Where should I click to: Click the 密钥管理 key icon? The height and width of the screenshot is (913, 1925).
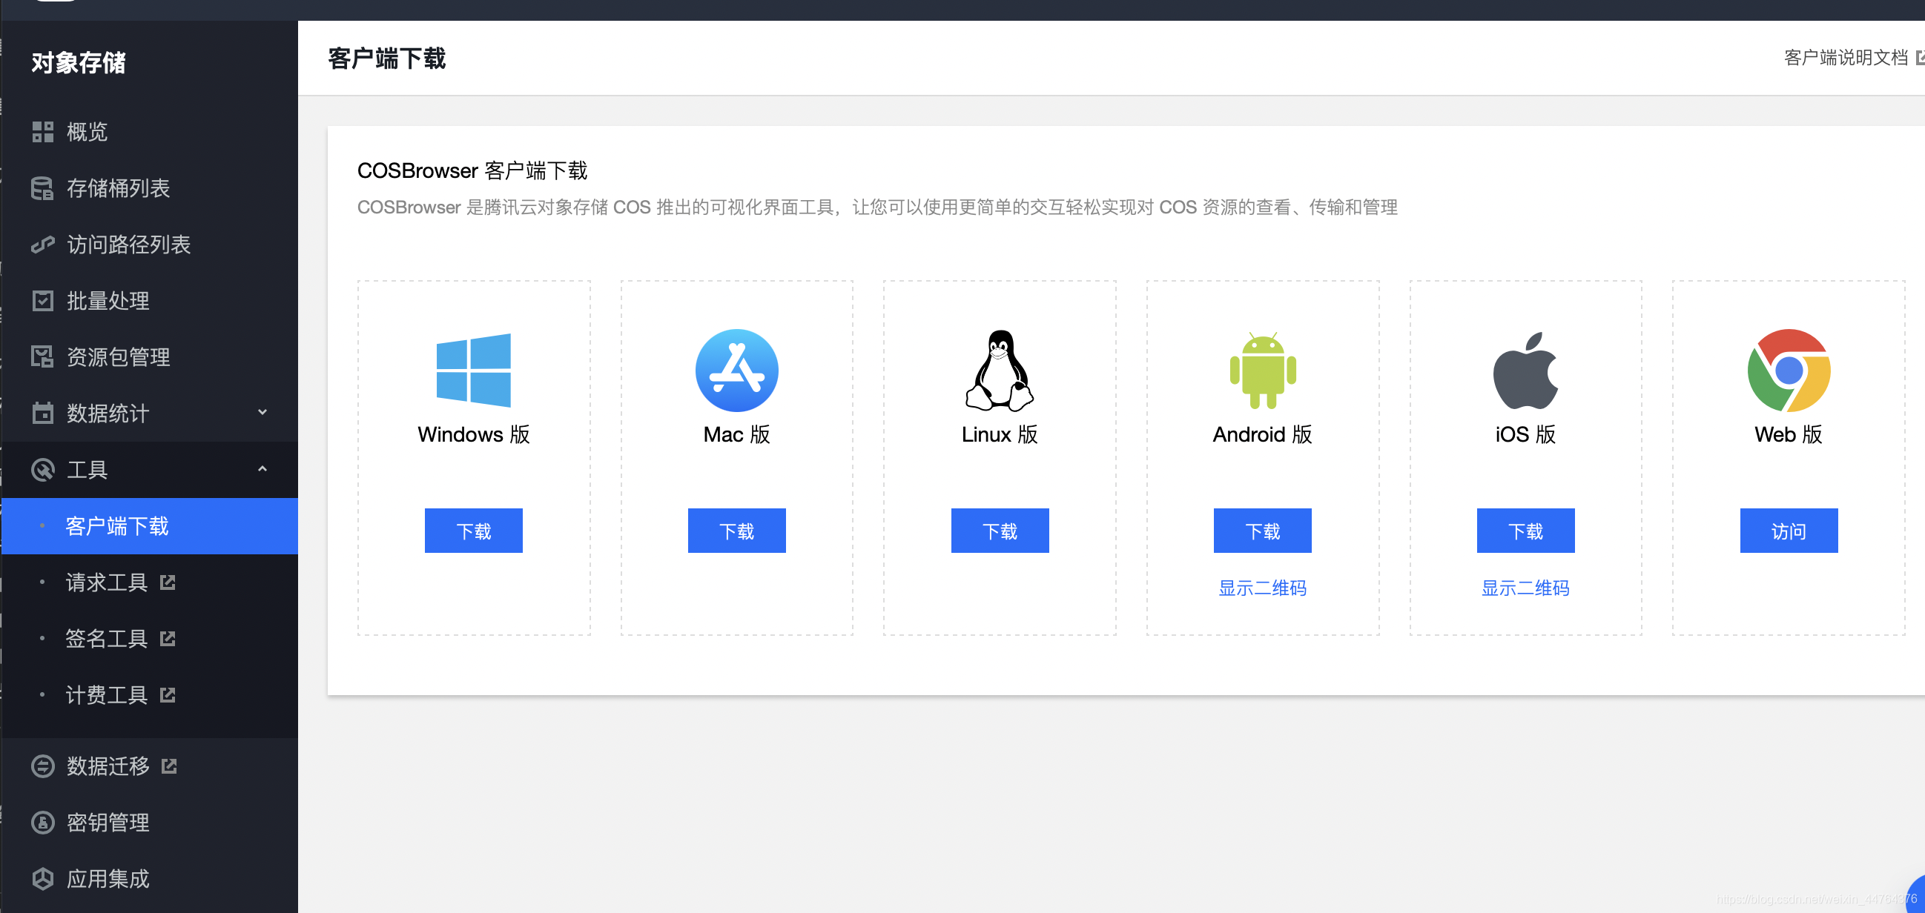[x=42, y=823]
